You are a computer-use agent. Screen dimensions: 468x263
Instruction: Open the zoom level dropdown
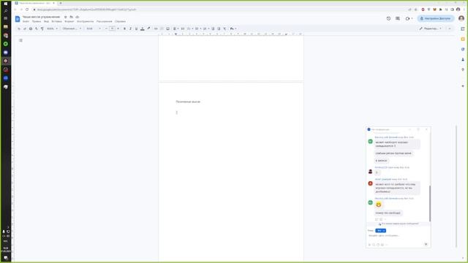[52, 28]
